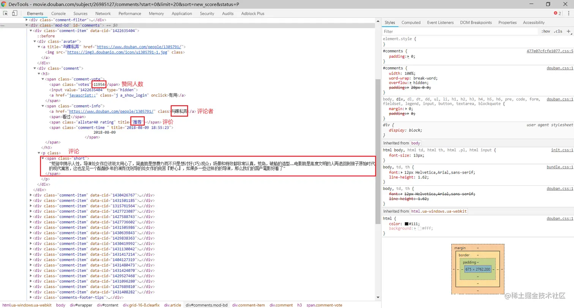574x308 pixels.
Task: Open the Memory tab
Action: [x=156, y=13]
